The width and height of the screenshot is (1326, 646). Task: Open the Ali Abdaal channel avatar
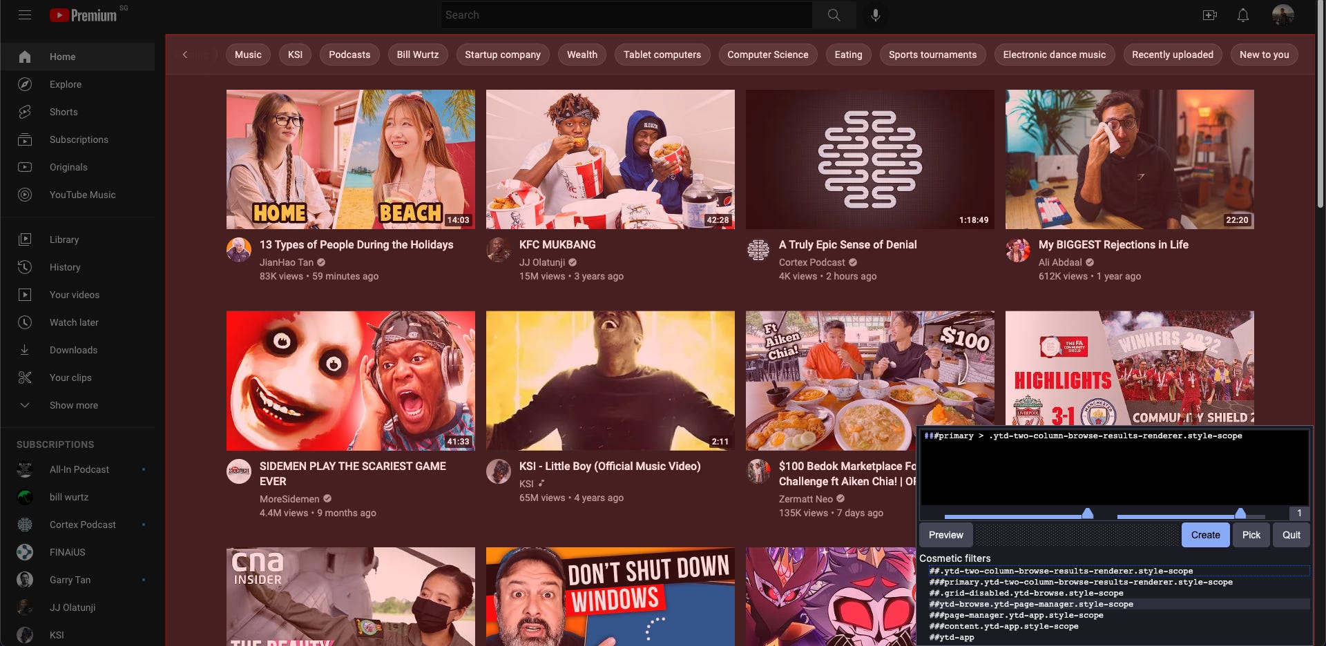pos(1018,249)
